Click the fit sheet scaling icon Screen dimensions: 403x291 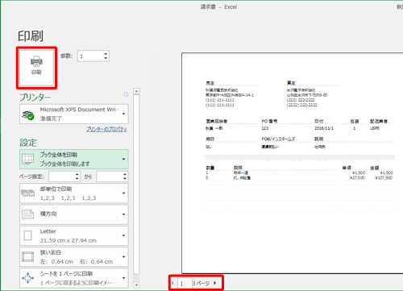[28, 278]
